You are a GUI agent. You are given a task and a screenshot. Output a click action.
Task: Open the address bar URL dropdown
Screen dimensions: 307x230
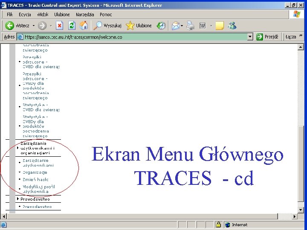coord(250,37)
